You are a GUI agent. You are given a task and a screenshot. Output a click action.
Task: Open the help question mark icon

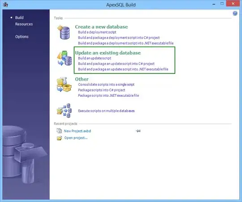click(x=235, y=13)
